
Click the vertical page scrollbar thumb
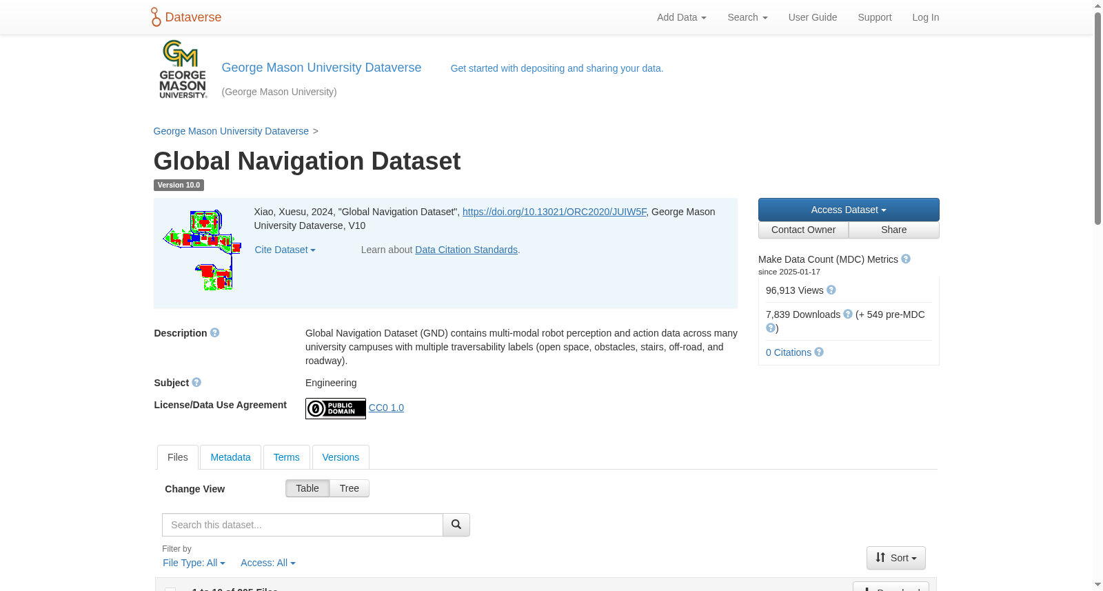point(1097,117)
